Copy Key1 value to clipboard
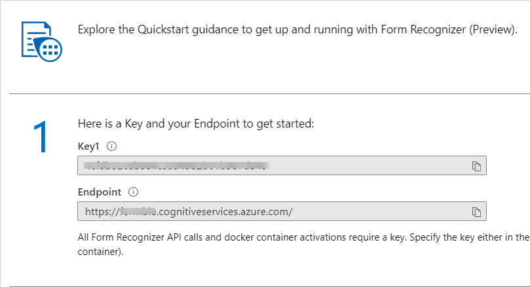530x287 pixels. pyautogui.click(x=477, y=166)
